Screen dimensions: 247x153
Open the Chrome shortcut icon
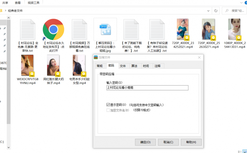53,29
